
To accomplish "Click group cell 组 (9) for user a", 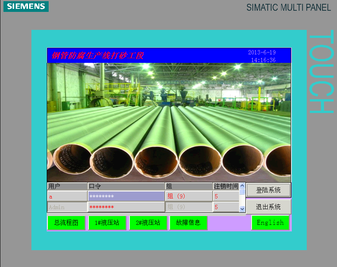I will 189,196.
